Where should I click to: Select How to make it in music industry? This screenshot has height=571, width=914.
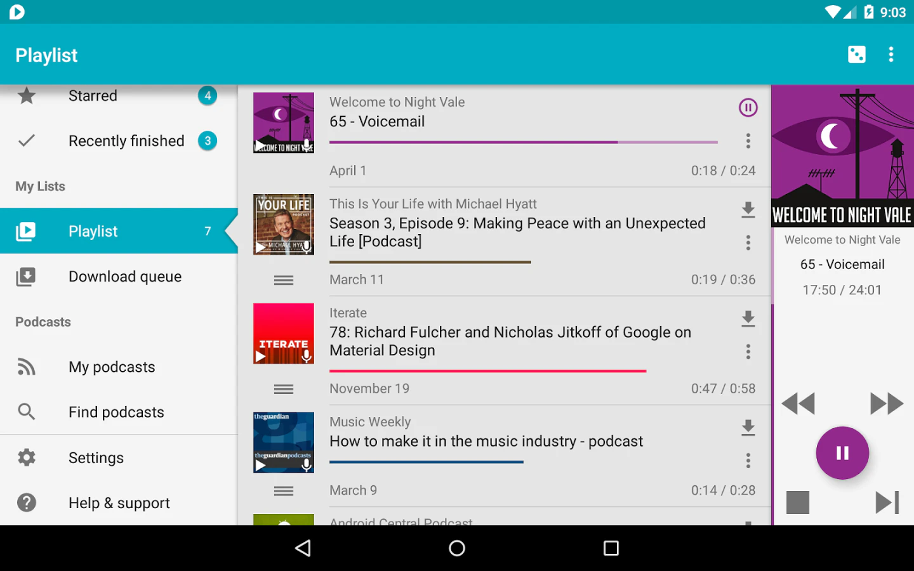pyautogui.click(x=486, y=442)
